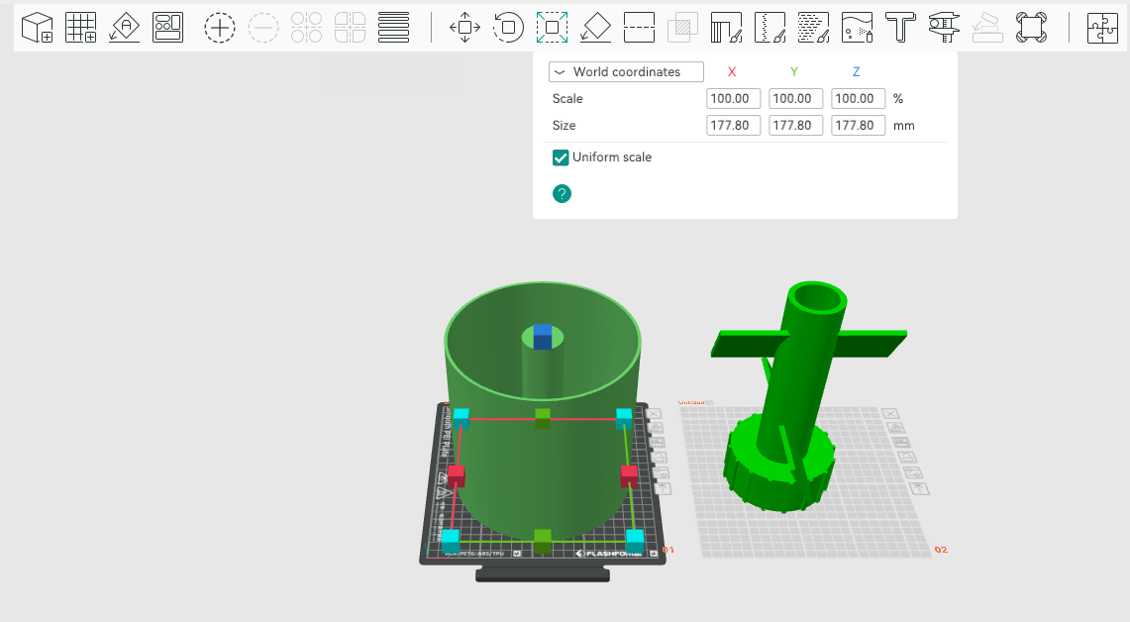
Task: Open the Color painting spray-can tool
Action: [857, 28]
